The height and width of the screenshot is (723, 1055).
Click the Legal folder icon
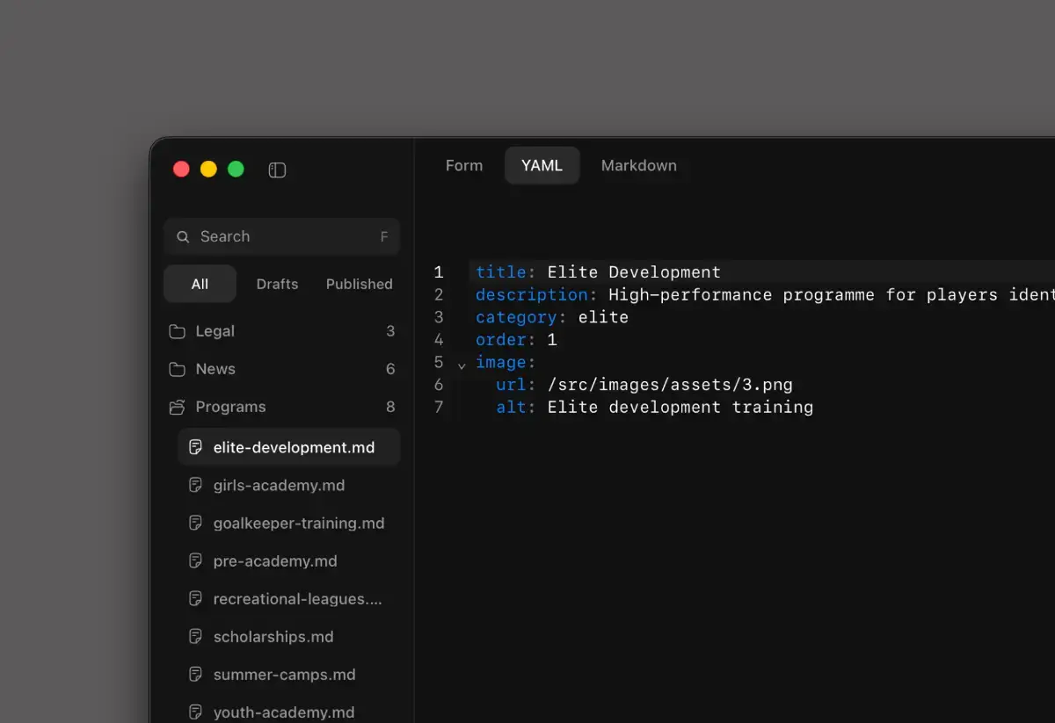(x=177, y=331)
